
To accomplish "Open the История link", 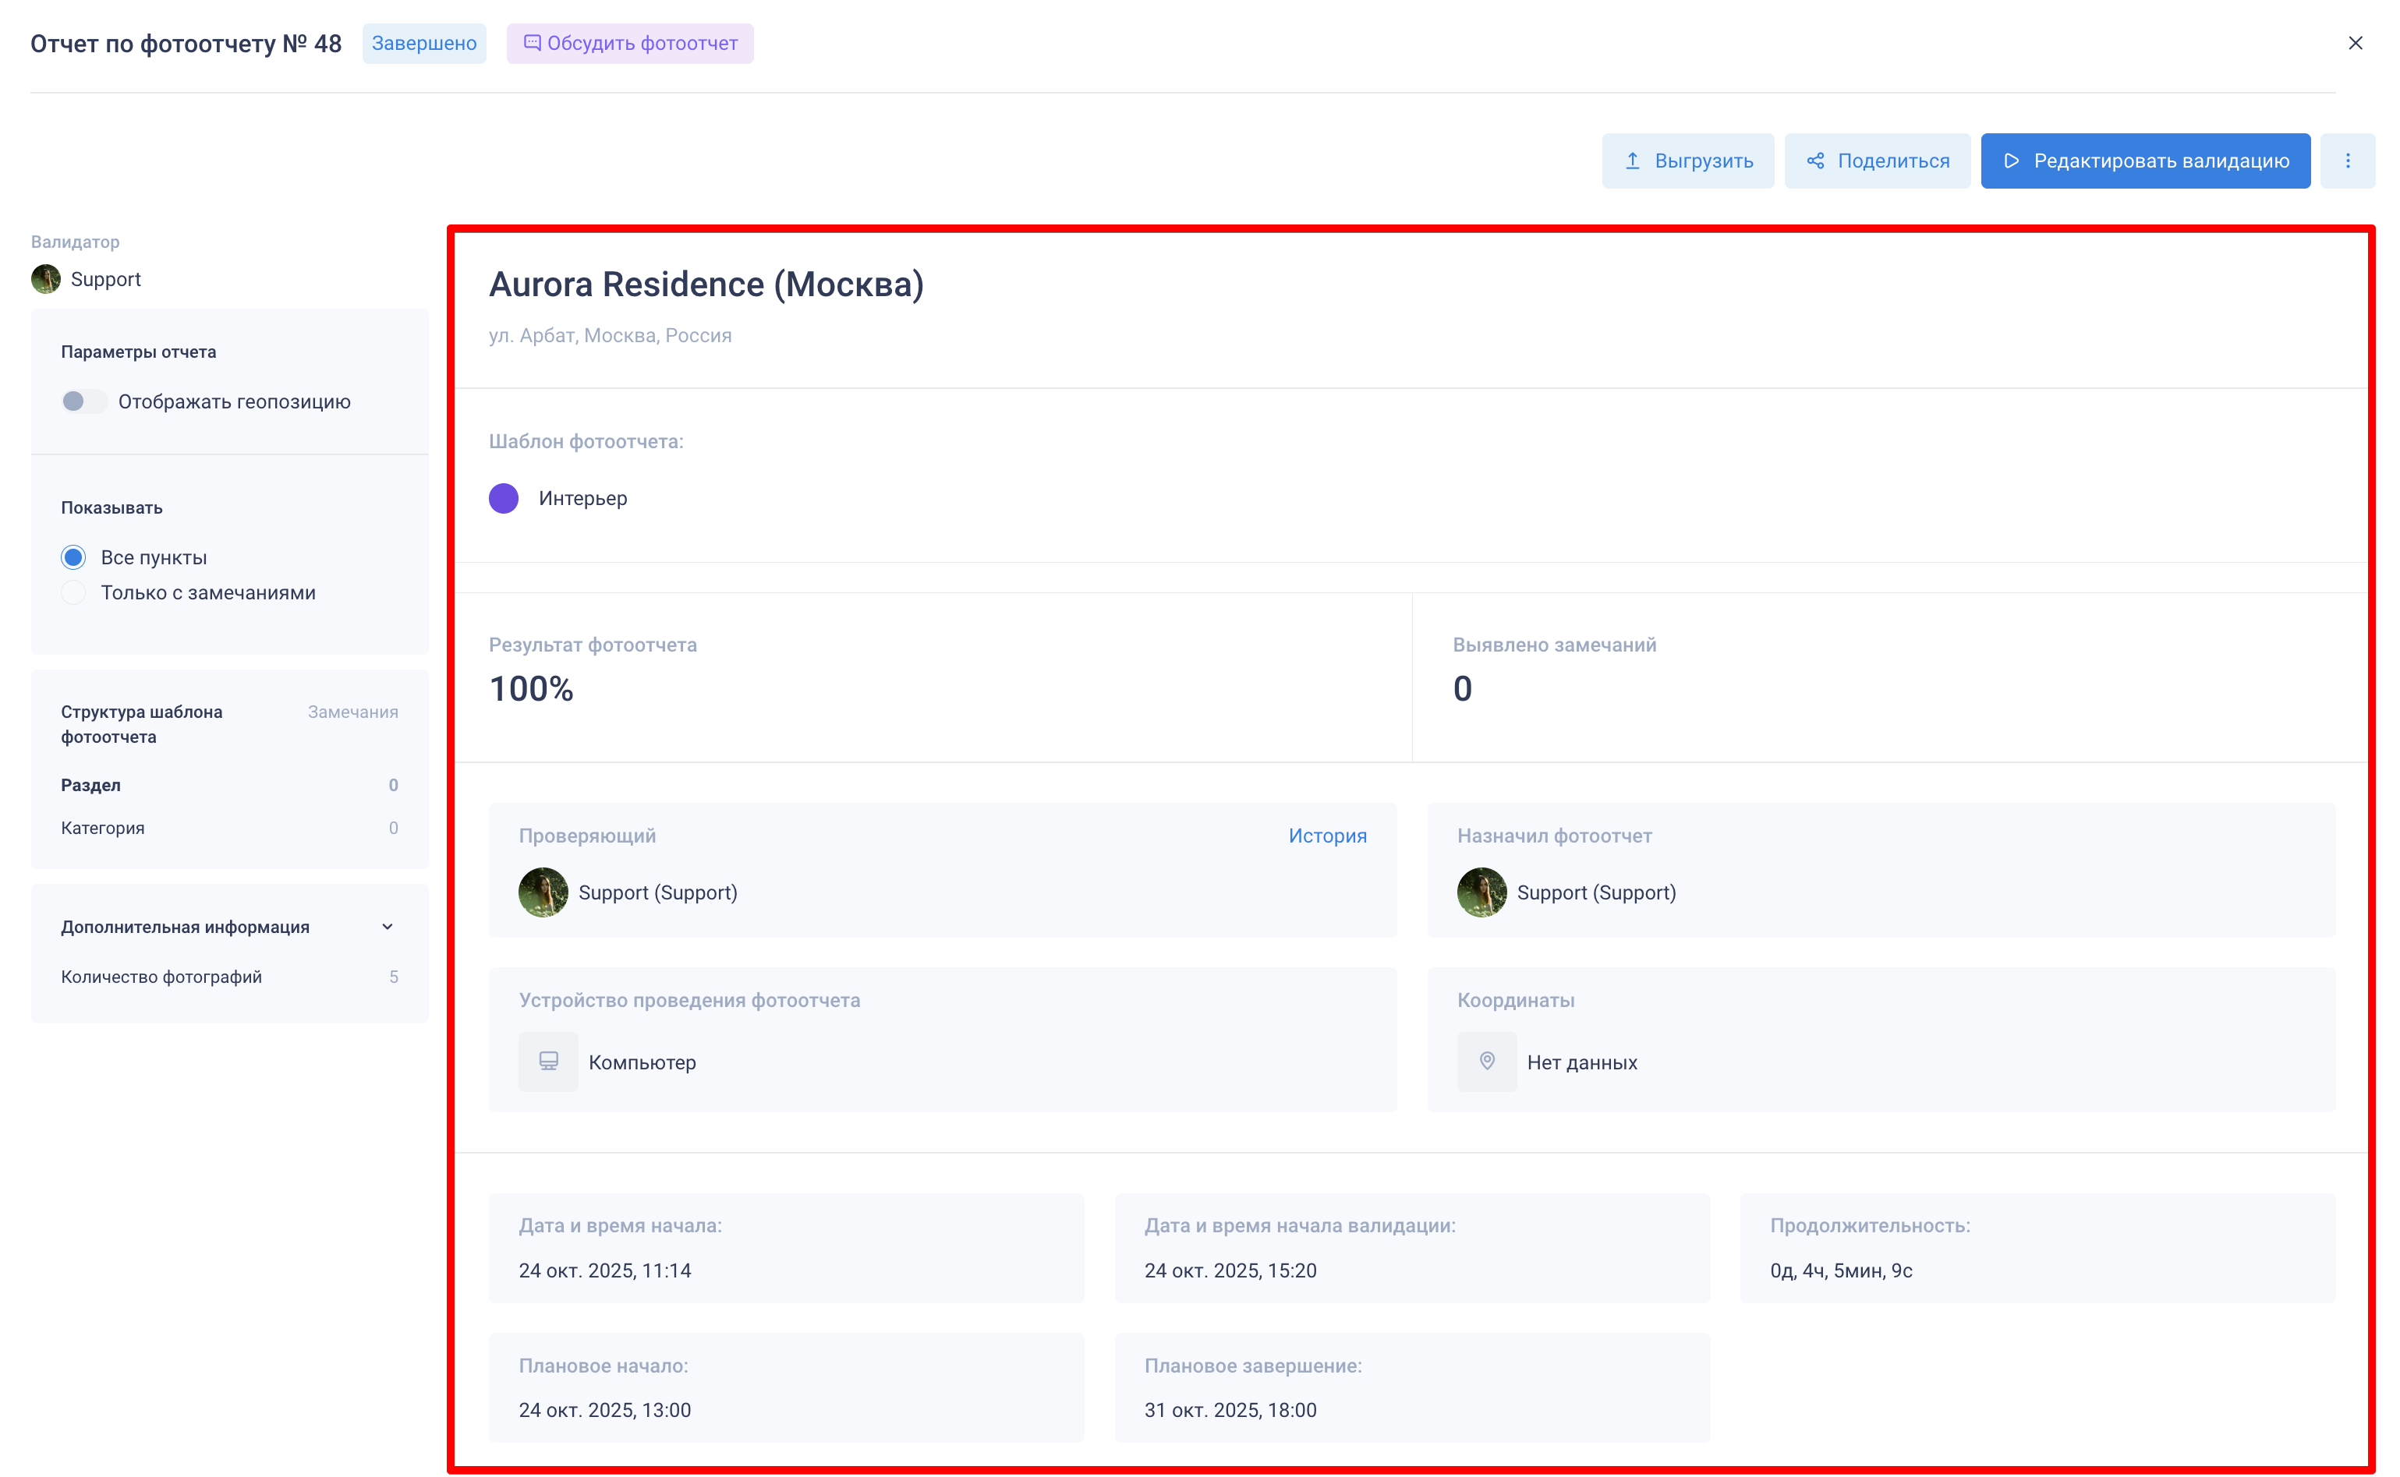I will click(1326, 836).
